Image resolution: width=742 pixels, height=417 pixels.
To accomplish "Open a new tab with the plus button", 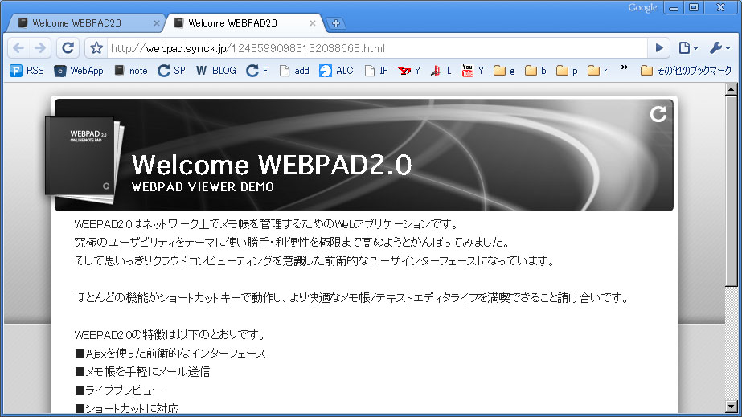I will click(335, 23).
